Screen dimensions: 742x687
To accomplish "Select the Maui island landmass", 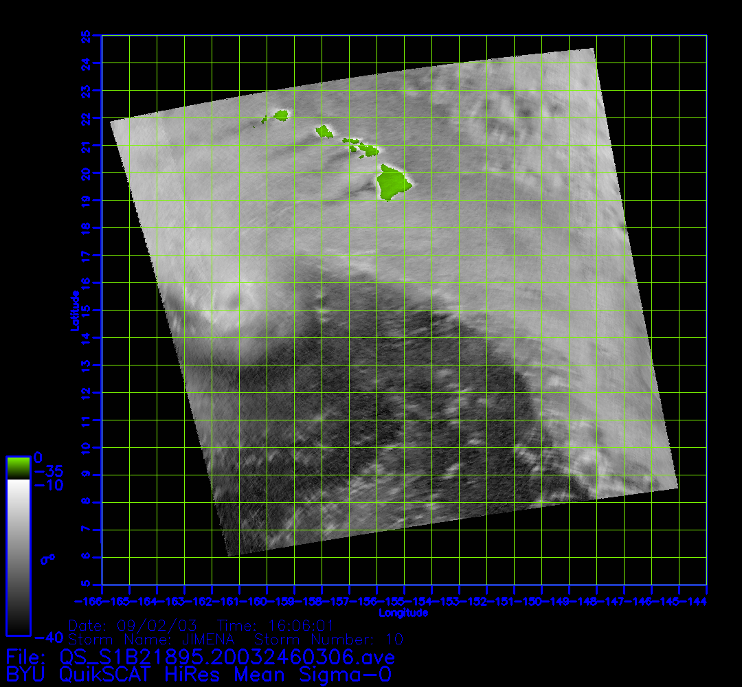I will [x=368, y=149].
